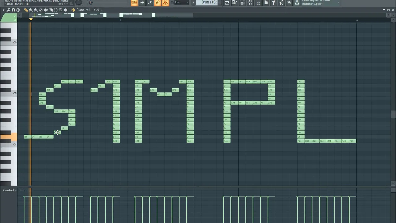
Task: Click the right-arrow toolbar button
Action: point(142,2)
